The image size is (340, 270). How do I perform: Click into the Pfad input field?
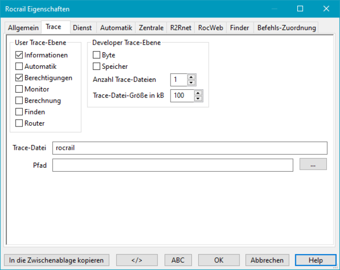tap(173, 165)
